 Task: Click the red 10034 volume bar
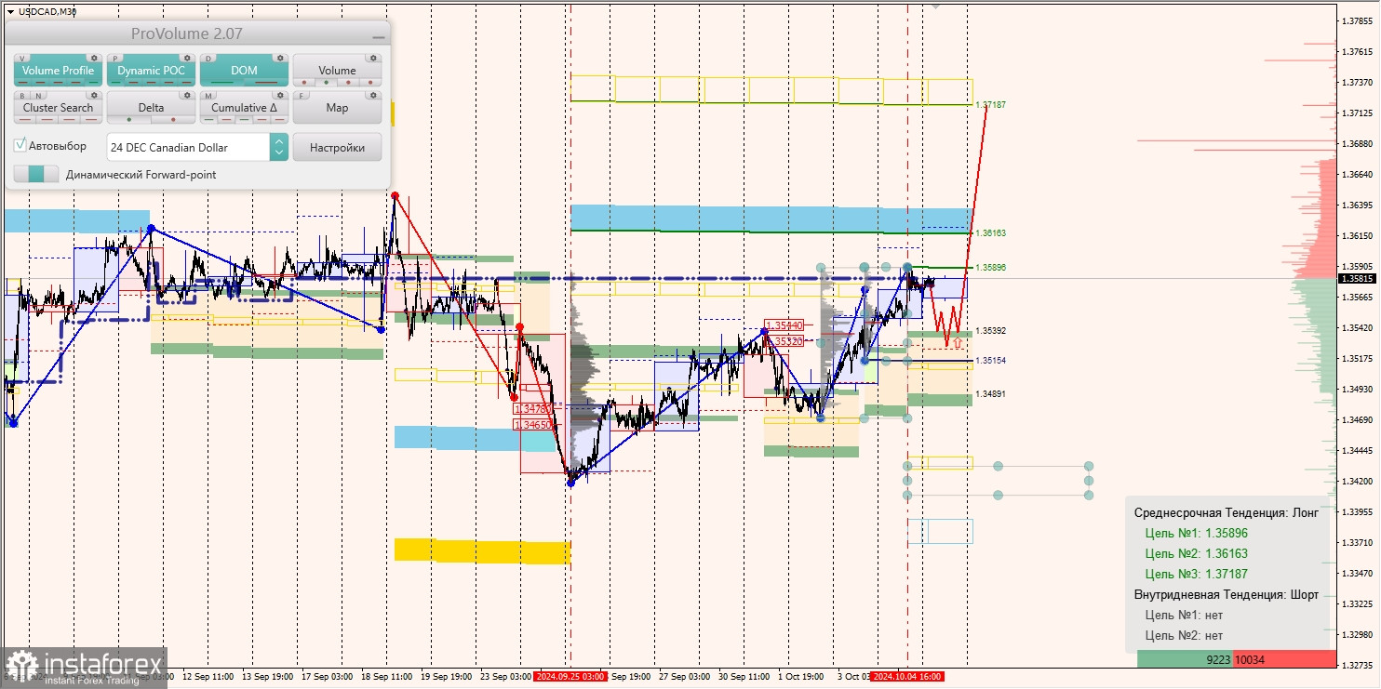(x=1284, y=659)
